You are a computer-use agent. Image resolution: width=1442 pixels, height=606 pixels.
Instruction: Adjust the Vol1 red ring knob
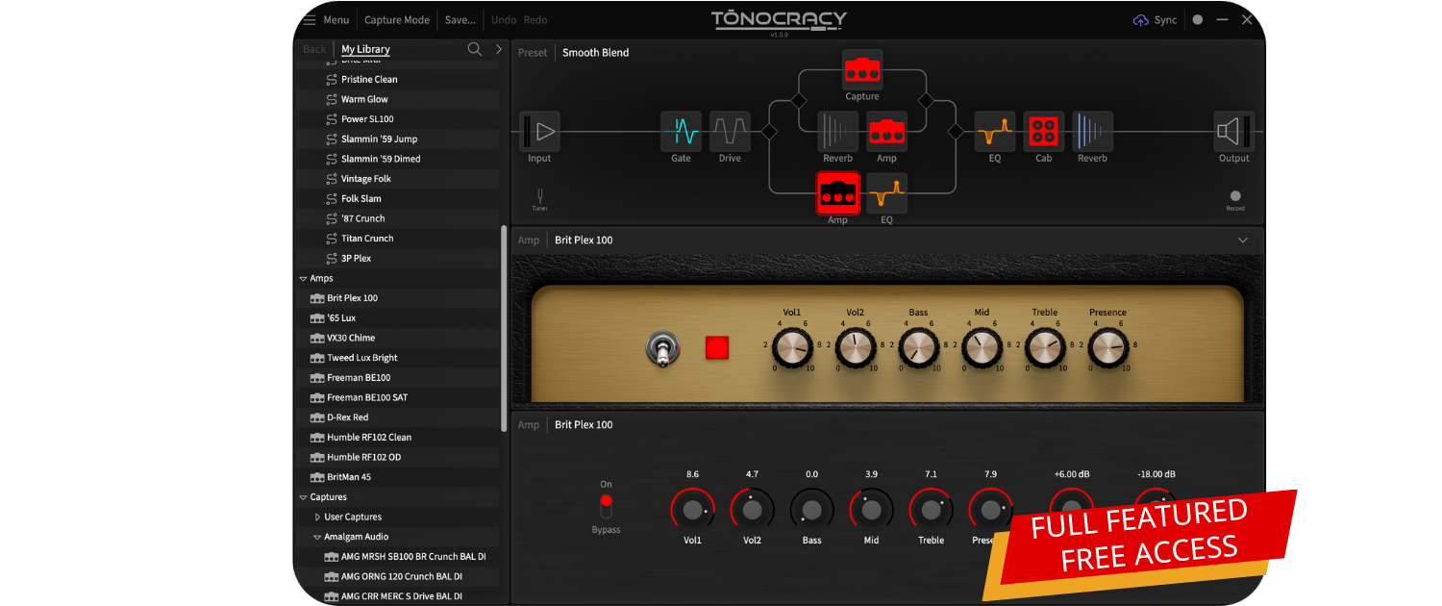pos(692,510)
